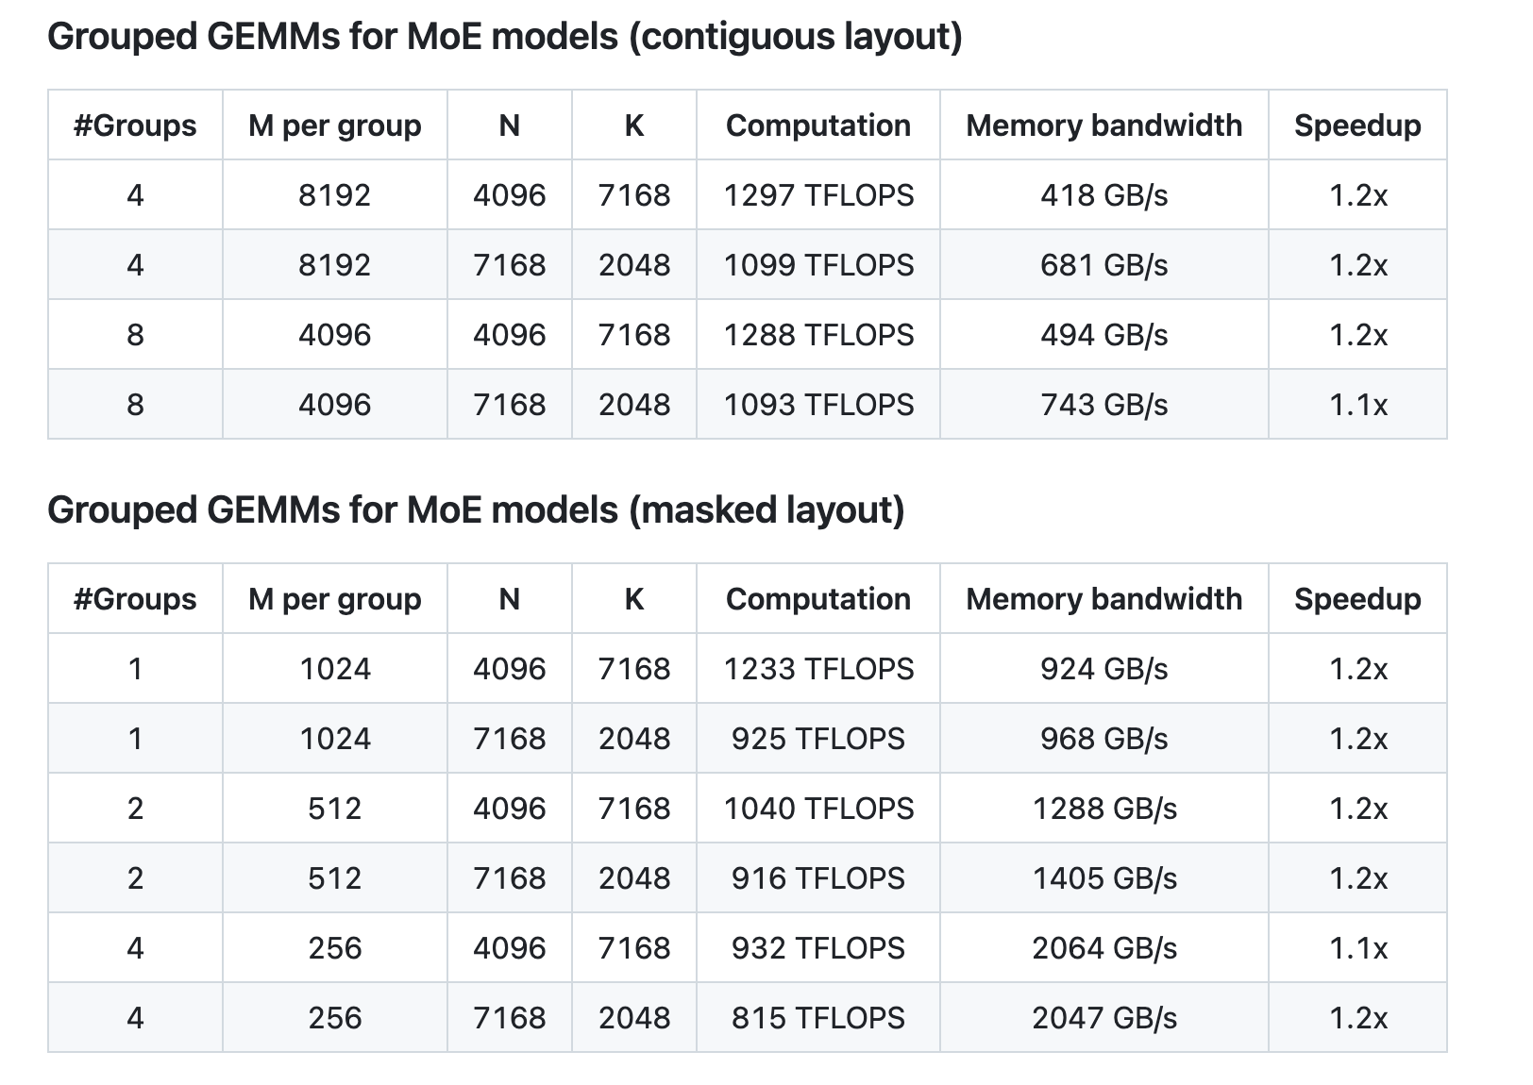Select the 1040 TFLOPS cell
Viewport: 1533px width, 1085px height.
coord(818,809)
